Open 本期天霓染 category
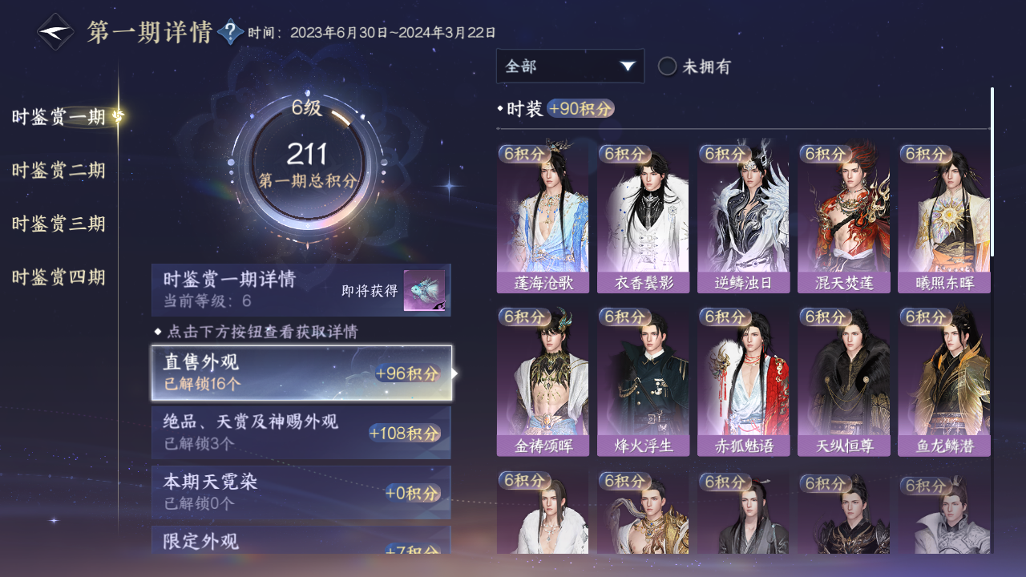 (x=301, y=492)
